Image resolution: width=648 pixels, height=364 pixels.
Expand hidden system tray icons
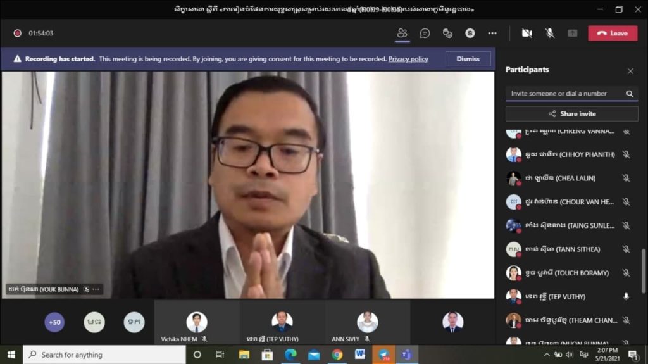547,355
